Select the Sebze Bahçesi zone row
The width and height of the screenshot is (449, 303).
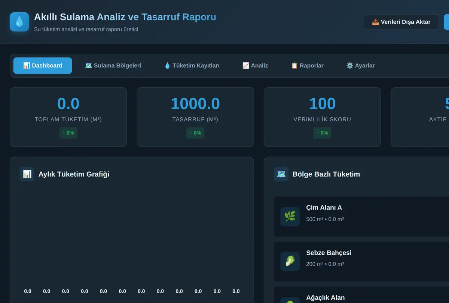361,262
